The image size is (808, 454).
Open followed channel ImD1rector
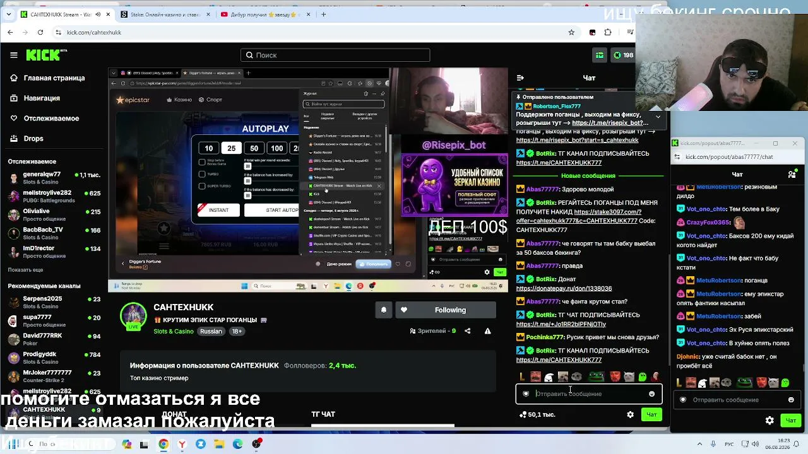pyautogui.click(x=54, y=252)
